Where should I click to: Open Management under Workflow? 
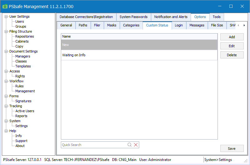pos(25,91)
